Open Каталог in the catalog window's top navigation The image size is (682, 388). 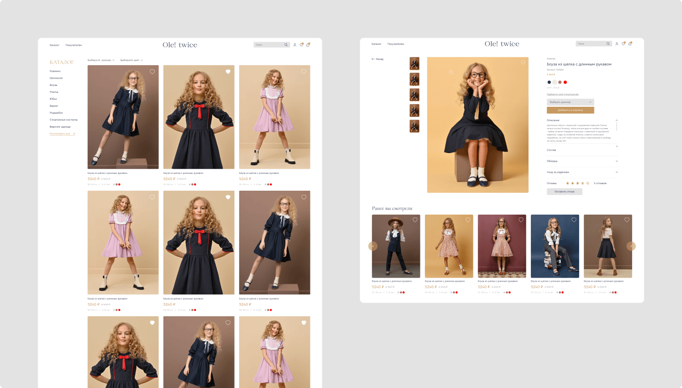(54, 45)
